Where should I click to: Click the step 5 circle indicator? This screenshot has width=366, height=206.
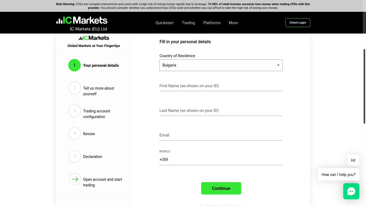(75, 156)
